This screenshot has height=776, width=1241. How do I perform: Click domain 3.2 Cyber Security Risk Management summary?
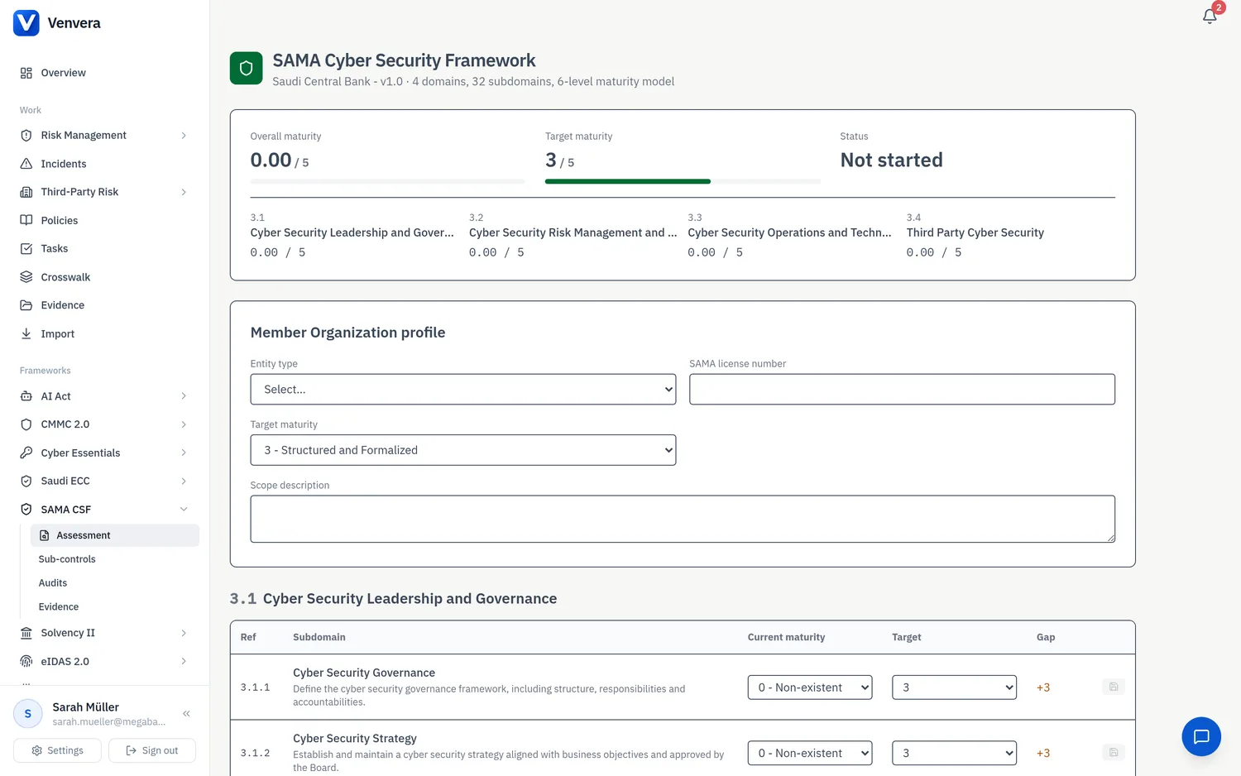coord(573,235)
